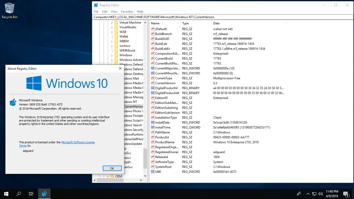Screen dimensions: 354x199
Task: Open the People icon in system tray
Action: tap(299, 194)
